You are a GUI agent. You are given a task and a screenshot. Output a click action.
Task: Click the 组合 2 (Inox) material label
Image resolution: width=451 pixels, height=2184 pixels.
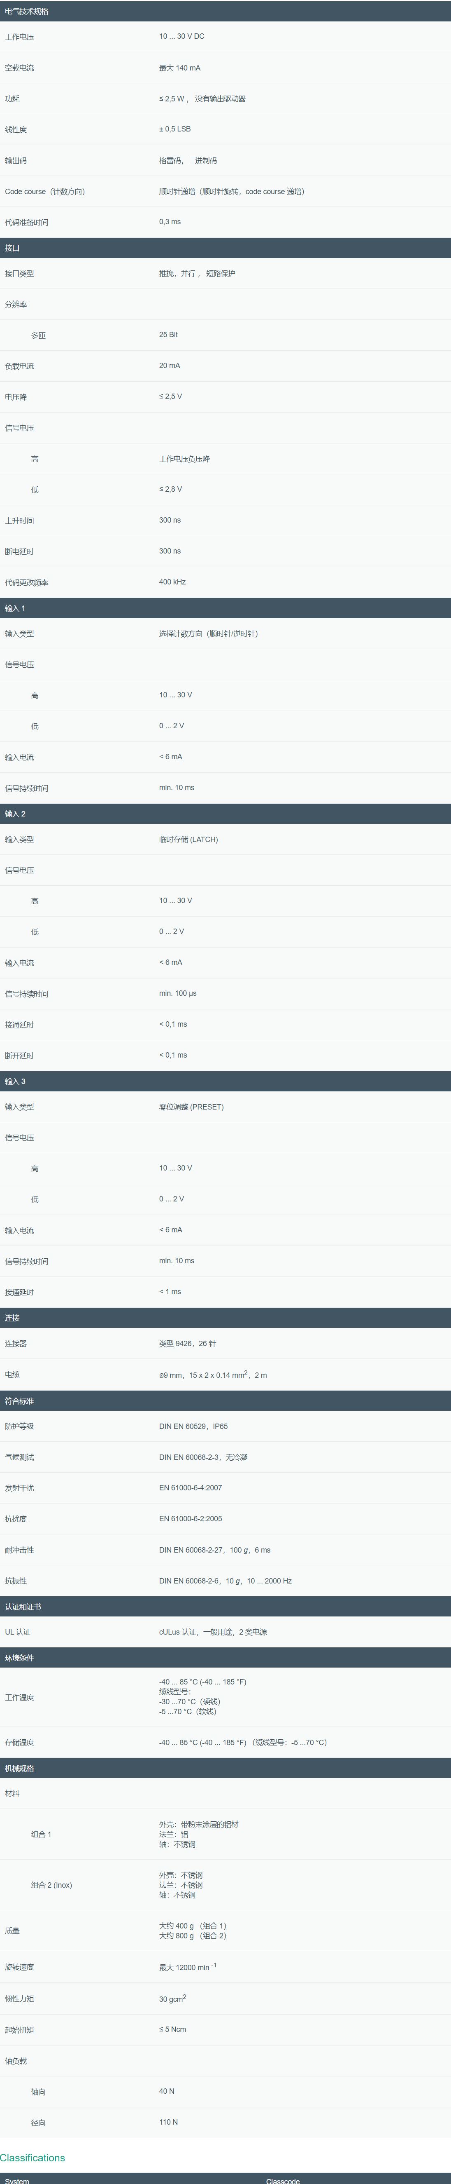51,1885
